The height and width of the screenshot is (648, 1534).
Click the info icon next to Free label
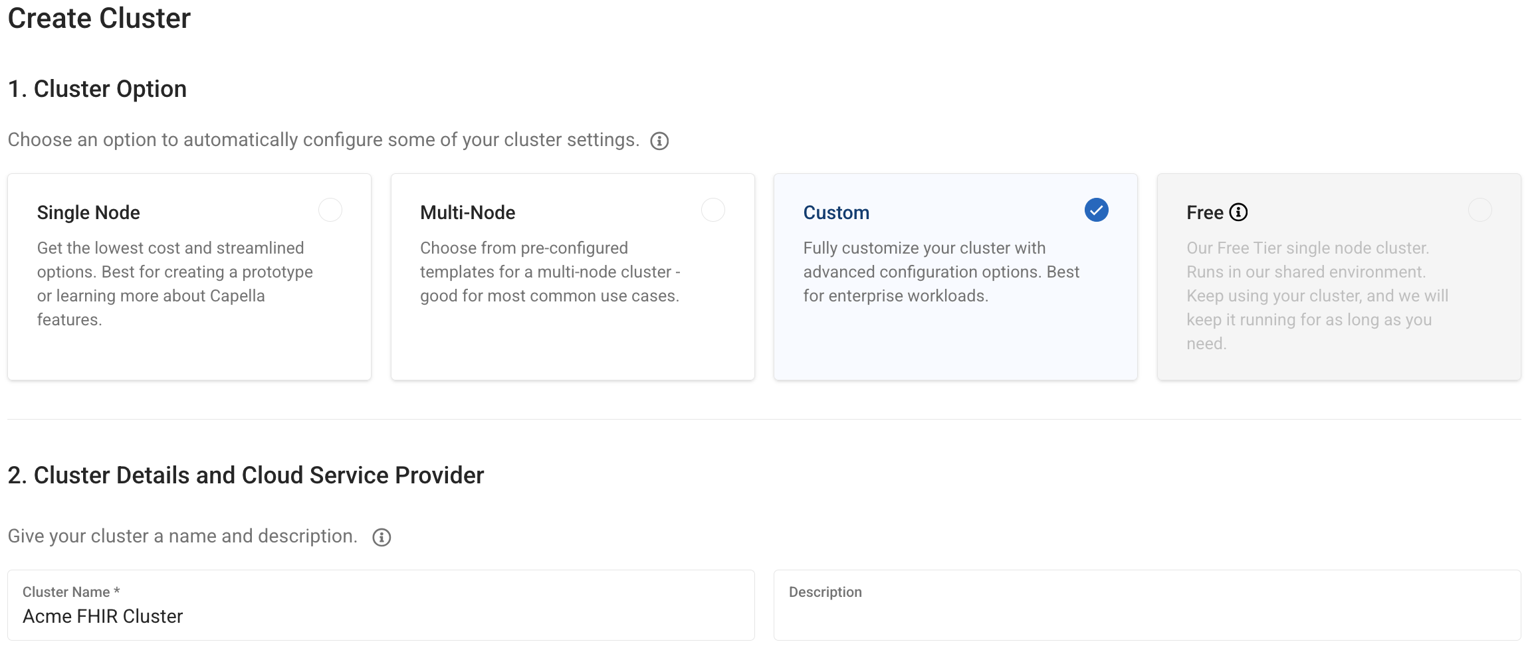coord(1238,211)
